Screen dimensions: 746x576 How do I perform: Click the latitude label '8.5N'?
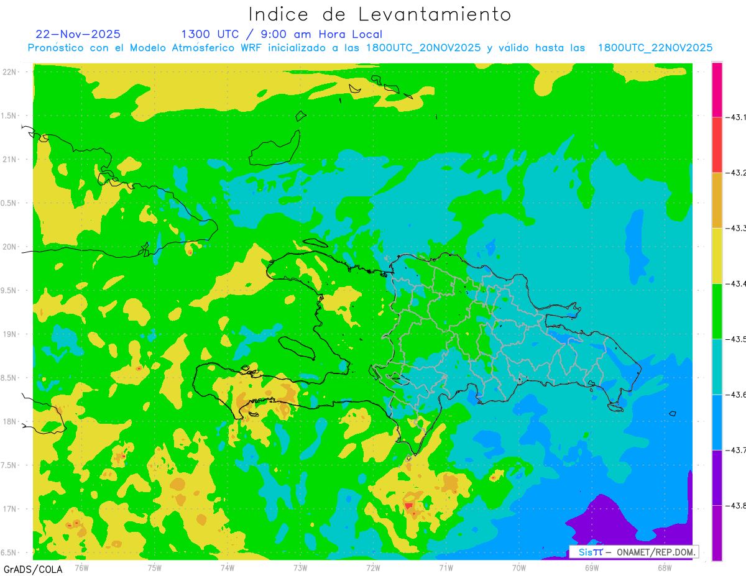click(9, 378)
